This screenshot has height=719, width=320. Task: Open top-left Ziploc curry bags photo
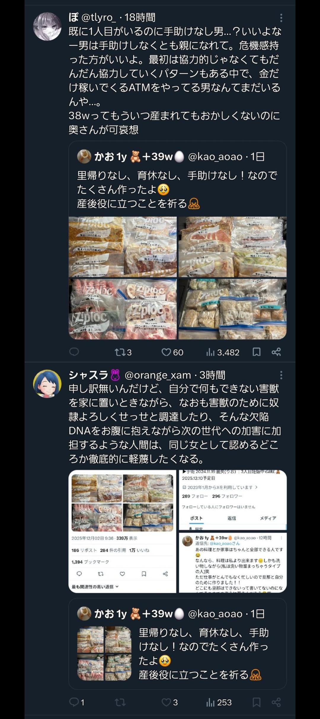tap(123, 247)
